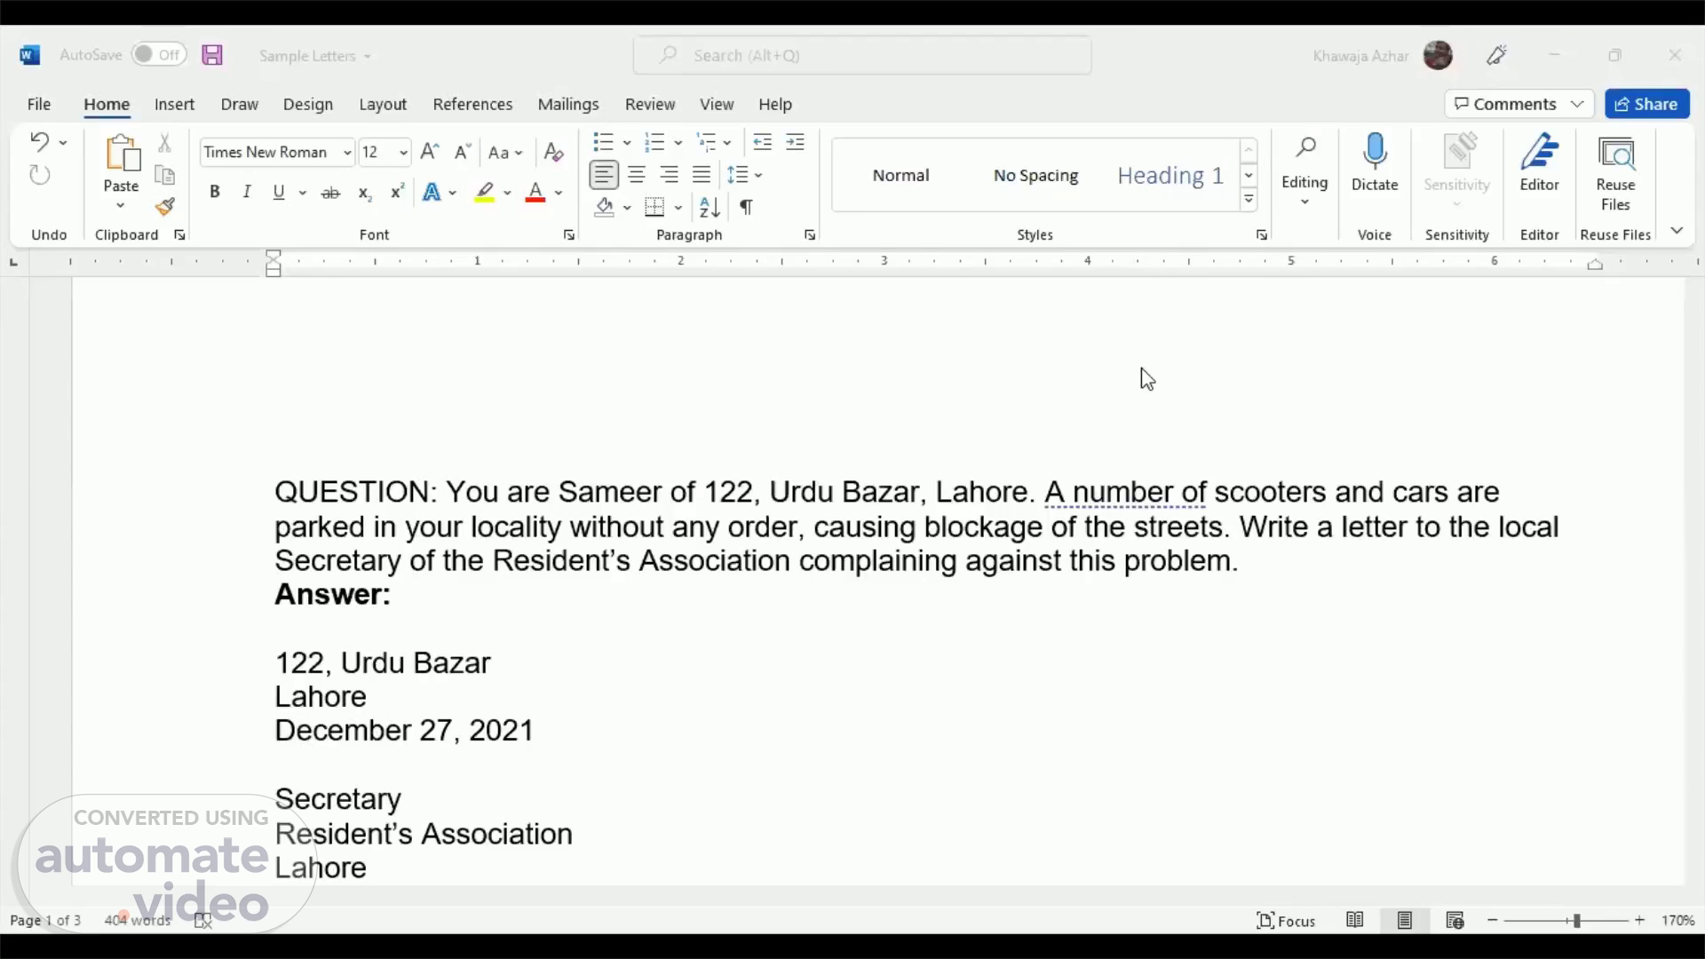Sort text A to Z icon
The width and height of the screenshot is (1705, 959).
(710, 208)
